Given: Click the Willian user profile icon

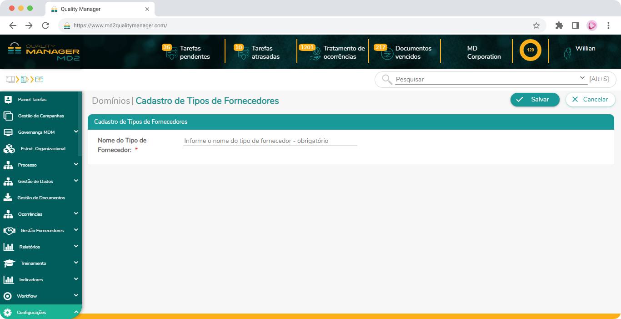Looking at the screenshot, I should [x=567, y=53].
